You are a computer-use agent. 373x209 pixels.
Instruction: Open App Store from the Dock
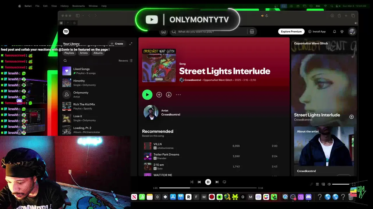point(173,197)
